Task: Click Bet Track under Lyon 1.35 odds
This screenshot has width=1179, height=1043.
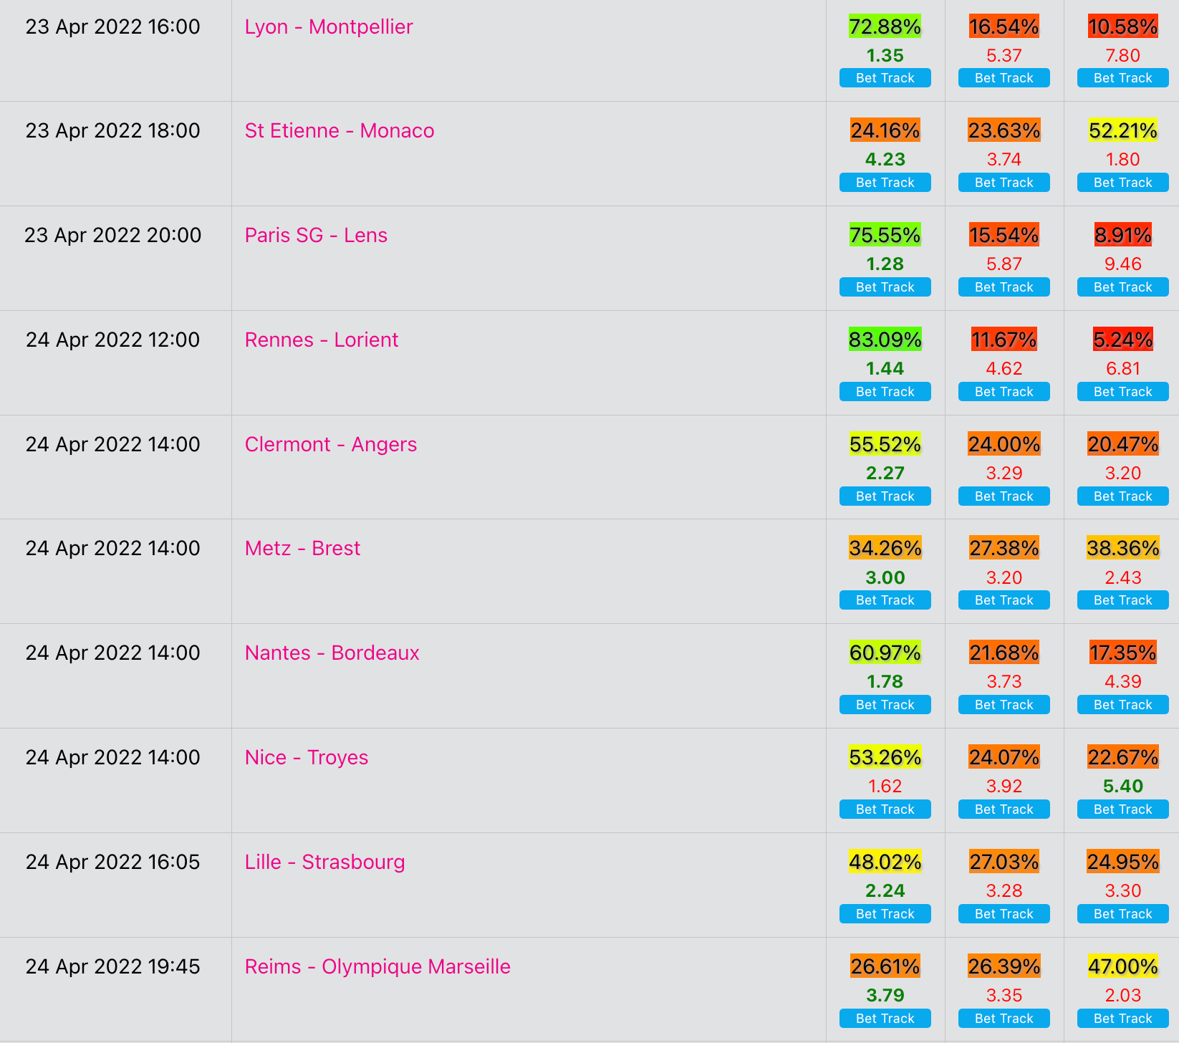Action: click(885, 78)
